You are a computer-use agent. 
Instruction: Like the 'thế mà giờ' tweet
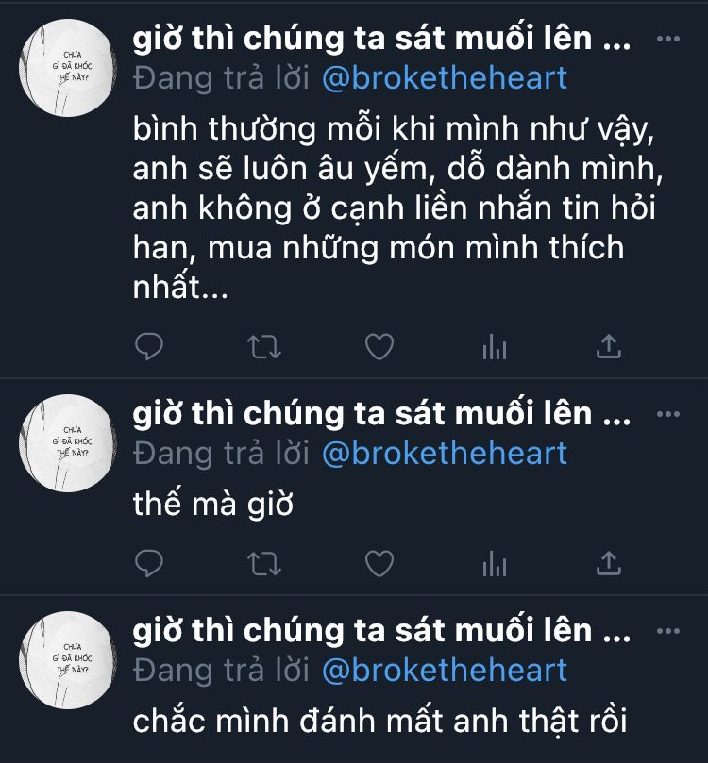click(379, 563)
